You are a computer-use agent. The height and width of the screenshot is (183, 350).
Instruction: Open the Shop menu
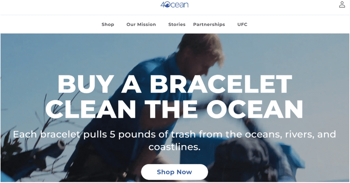coord(108,24)
